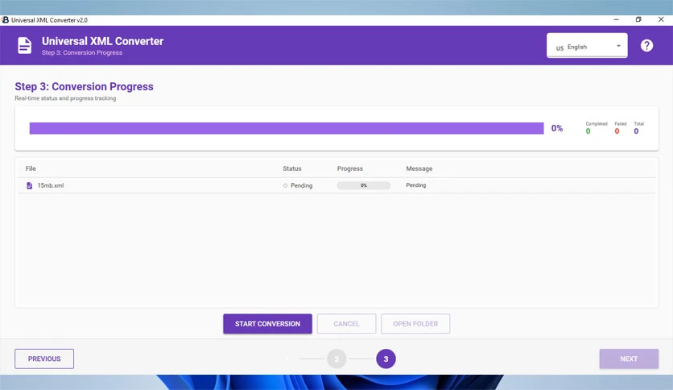Click the app icon in title bar
Image resolution: width=673 pixels, height=390 pixels.
5,20
